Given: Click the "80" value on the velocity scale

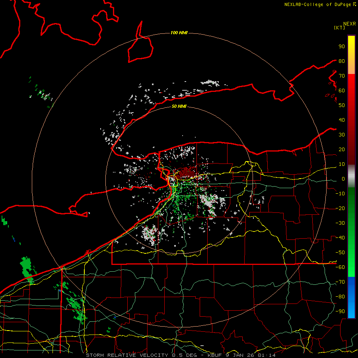Looking at the screenshot, I should (342, 61).
